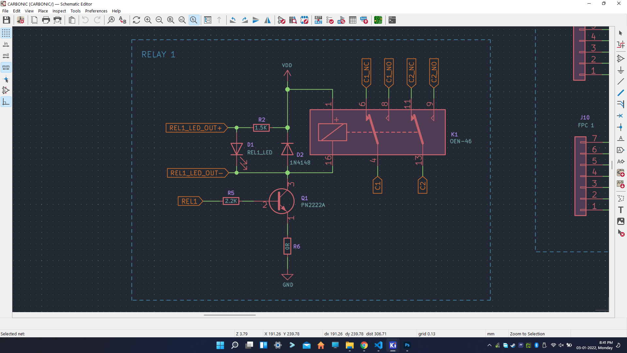Select the Add Image tool
Viewport: 627px width, 353px height.
621,221
